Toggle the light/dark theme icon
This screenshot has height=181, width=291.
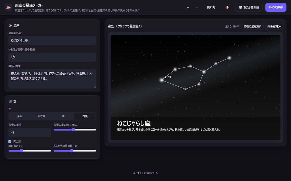(227, 7)
